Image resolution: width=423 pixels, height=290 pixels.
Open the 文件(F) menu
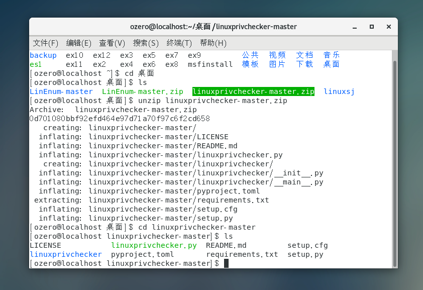[x=46, y=43]
